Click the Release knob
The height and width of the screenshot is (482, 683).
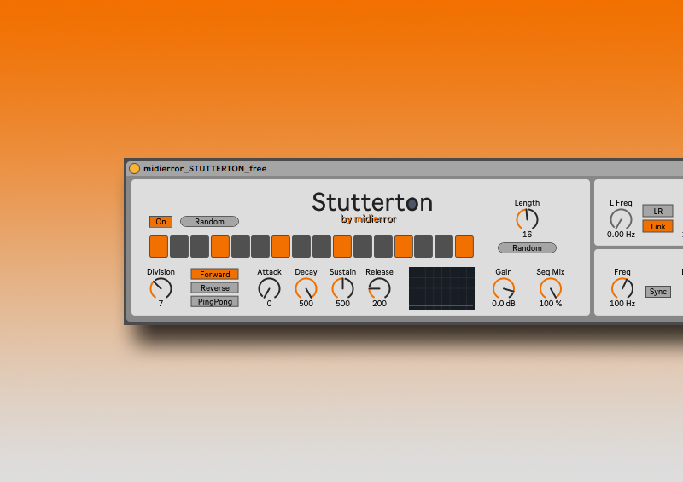coord(379,288)
